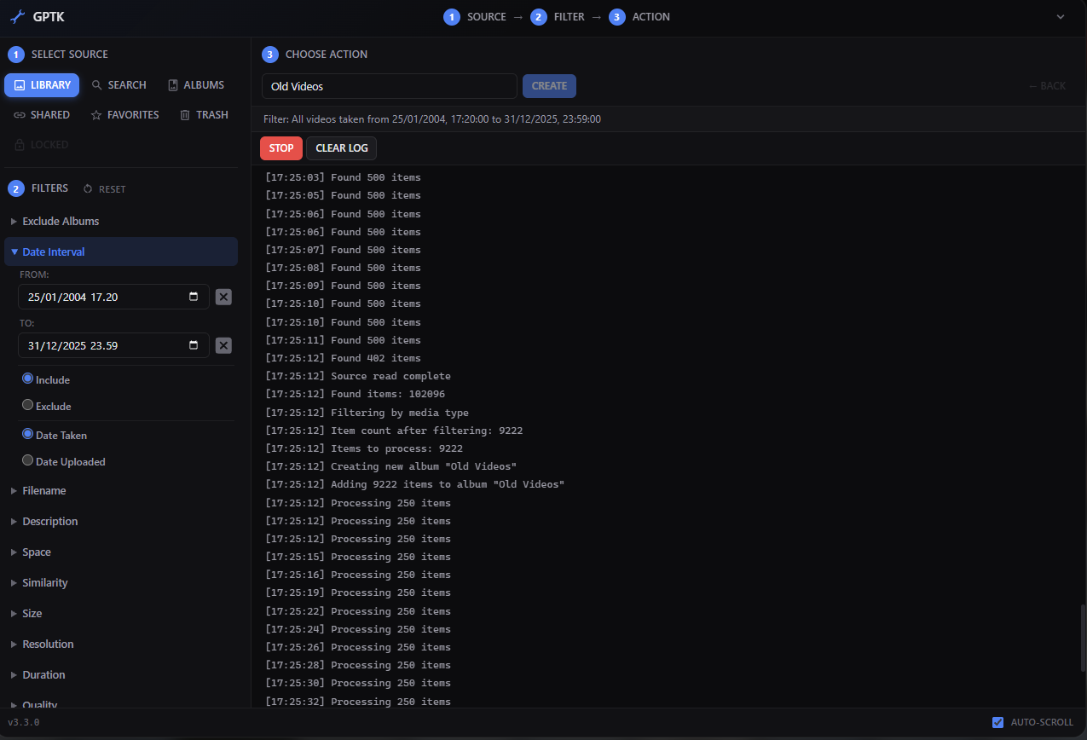The height and width of the screenshot is (740, 1087).
Task: Click log line "Found 402 items"
Action: pos(343,358)
